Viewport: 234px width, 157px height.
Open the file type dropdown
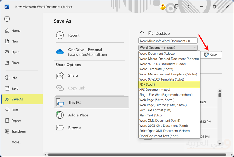click(x=168, y=48)
